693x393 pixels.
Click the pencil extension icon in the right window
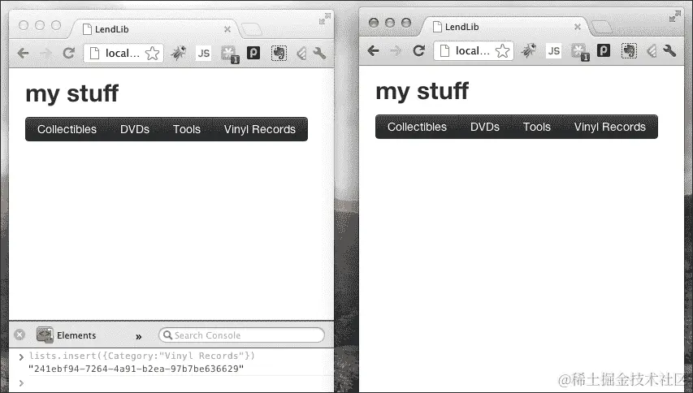[x=652, y=51]
